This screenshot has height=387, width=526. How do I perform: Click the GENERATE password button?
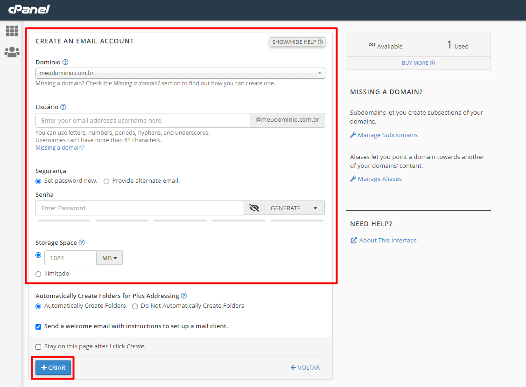(x=286, y=208)
